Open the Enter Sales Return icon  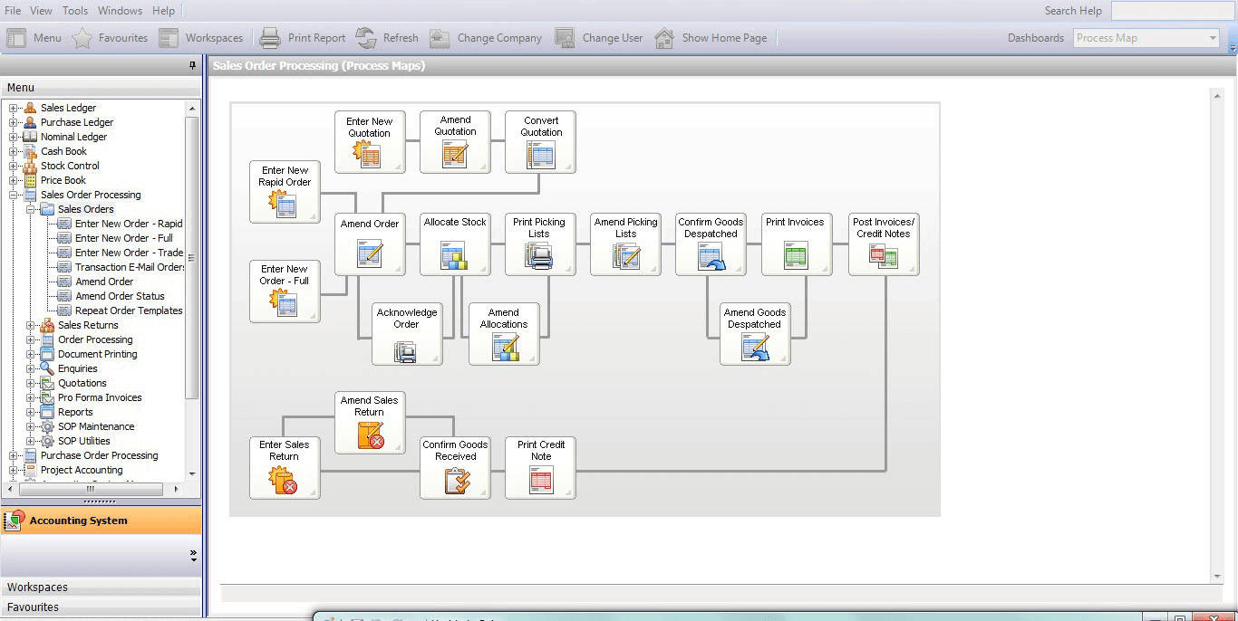pos(285,468)
